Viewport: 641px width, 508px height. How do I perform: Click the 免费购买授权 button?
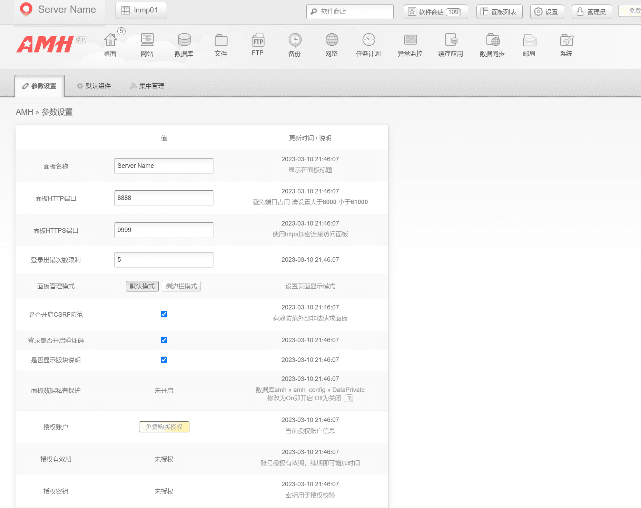tap(164, 427)
